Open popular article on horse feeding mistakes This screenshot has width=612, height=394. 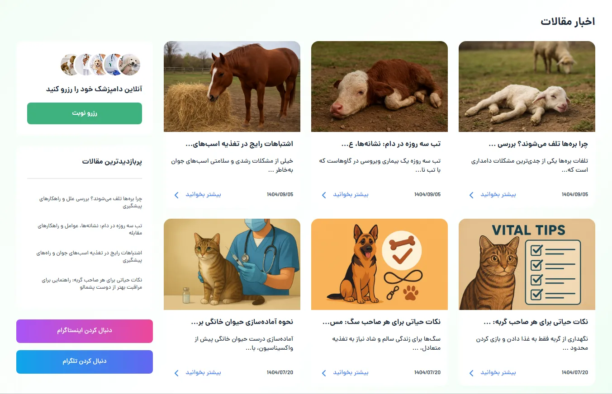90,257
